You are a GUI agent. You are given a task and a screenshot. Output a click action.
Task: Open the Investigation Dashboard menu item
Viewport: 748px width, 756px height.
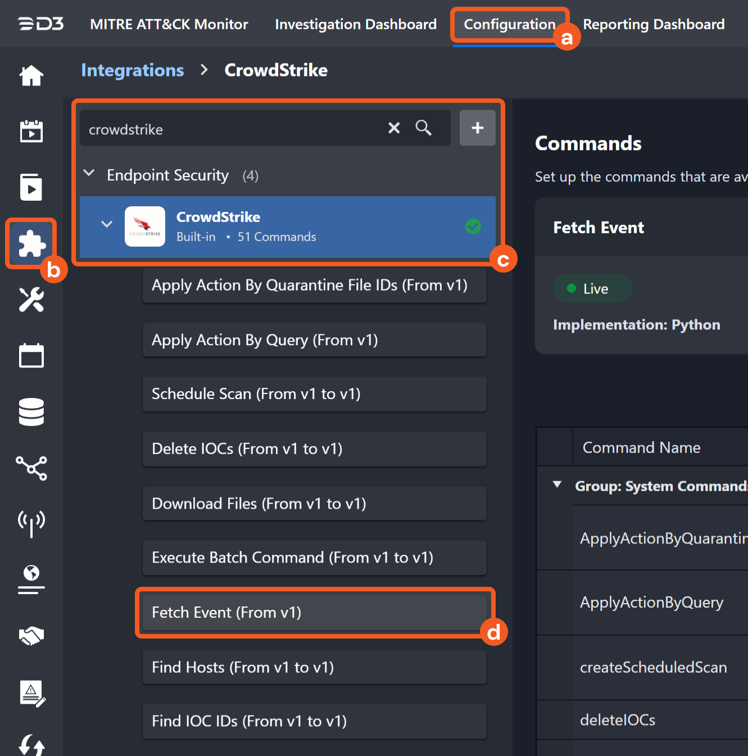355,24
